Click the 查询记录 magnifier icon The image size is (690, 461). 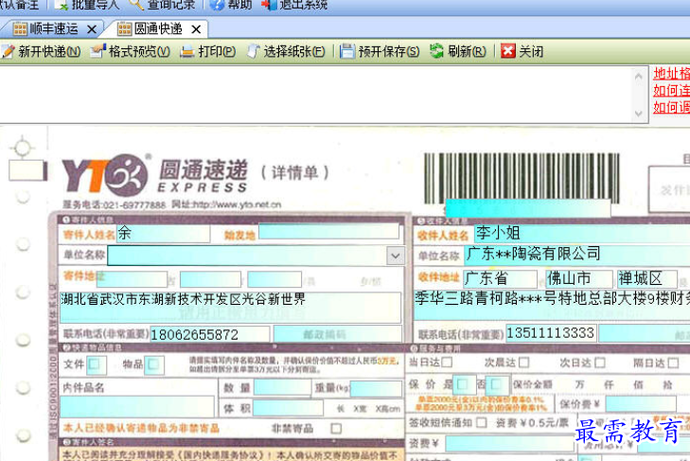(136, 5)
